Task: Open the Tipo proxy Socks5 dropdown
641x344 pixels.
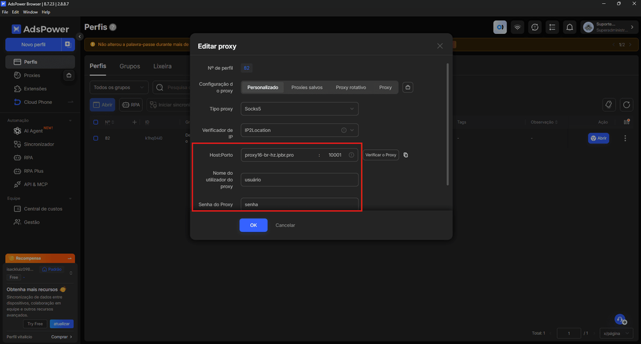Action: 299,109
